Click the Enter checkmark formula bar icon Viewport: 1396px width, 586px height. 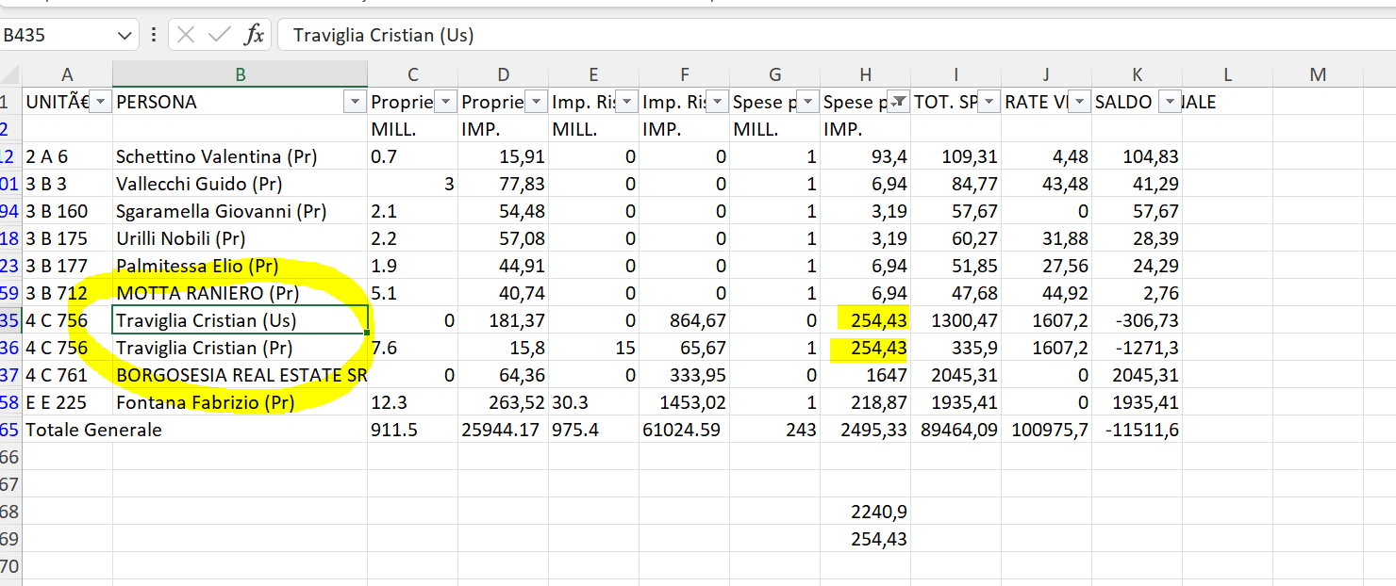pyautogui.click(x=220, y=35)
